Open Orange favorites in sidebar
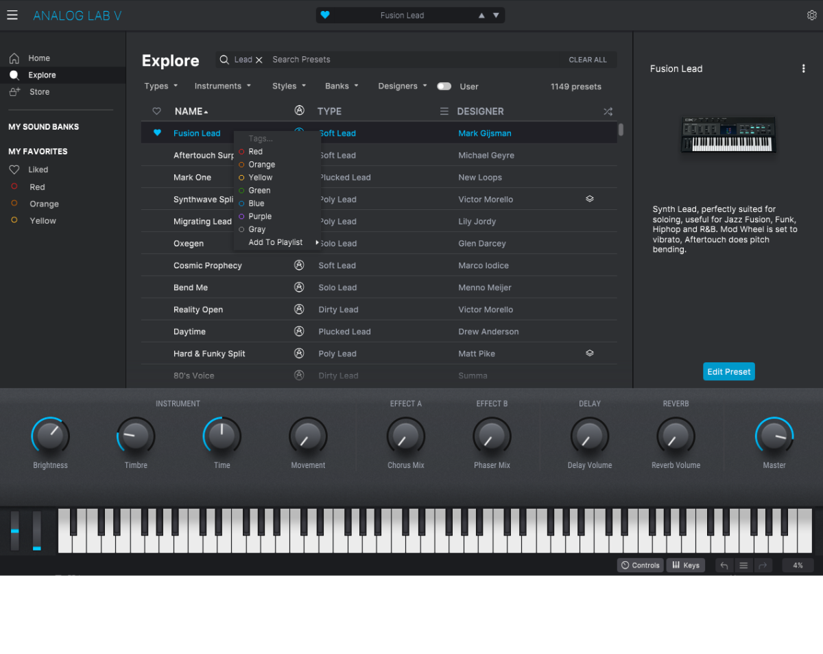823x654 pixels. click(44, 204)
